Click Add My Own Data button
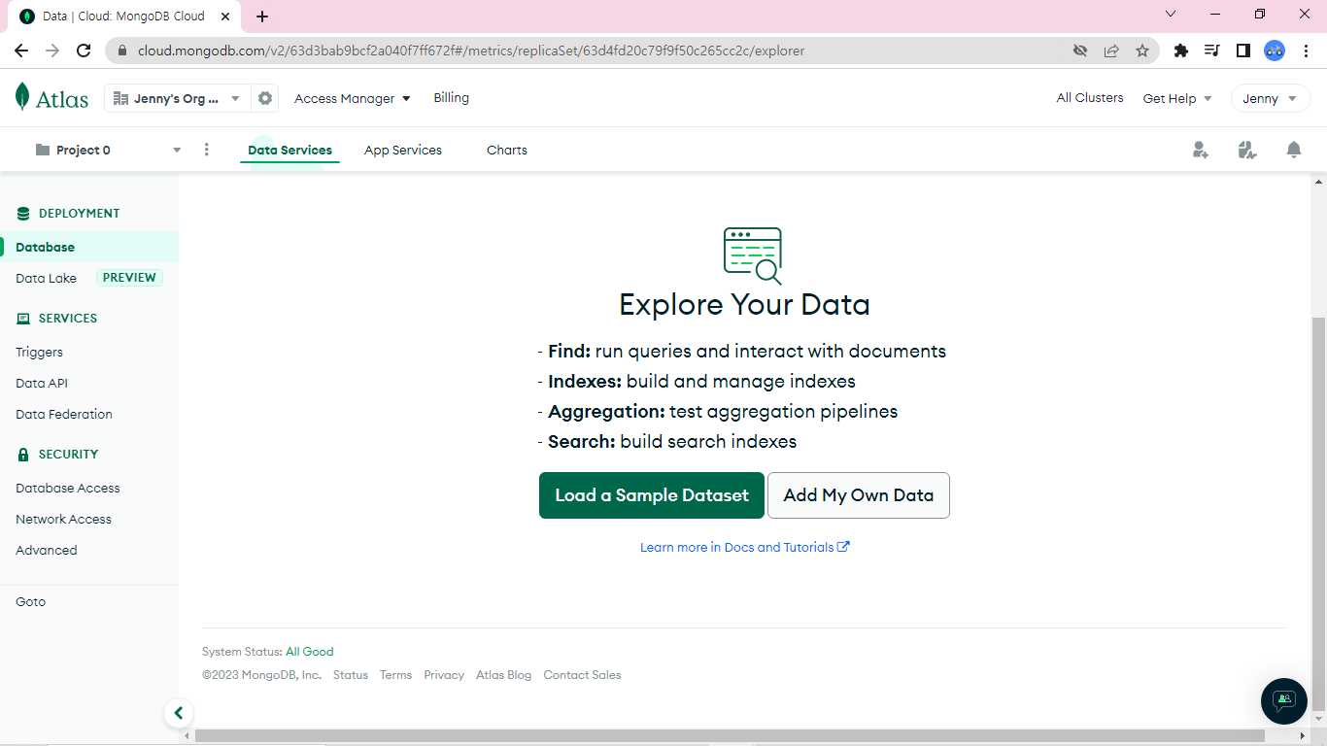Viewport: 1327px width, 746px height. (859, 495)
